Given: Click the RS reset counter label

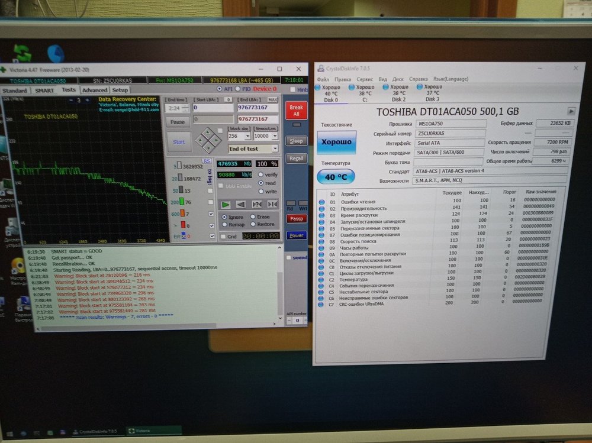Looking at the screenshot, I should (x=207, y=161).
